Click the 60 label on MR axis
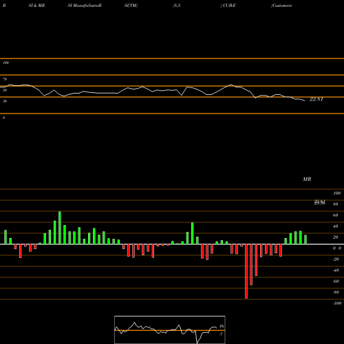 click(x=336, y=215)
